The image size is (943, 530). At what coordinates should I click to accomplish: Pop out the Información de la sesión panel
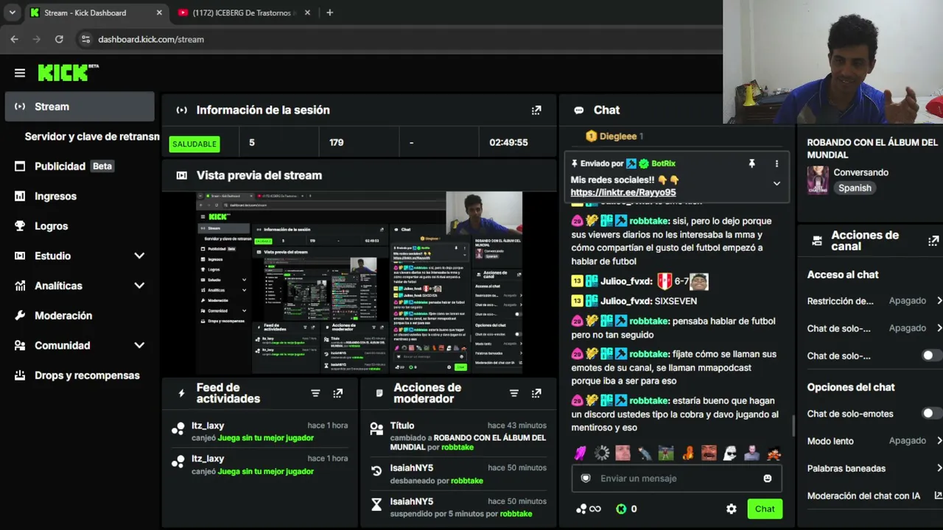click(x=536, y=110)
